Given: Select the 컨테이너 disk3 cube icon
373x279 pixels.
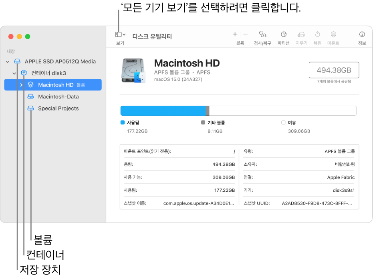Looking at the screenshot, I should [24, 73].
